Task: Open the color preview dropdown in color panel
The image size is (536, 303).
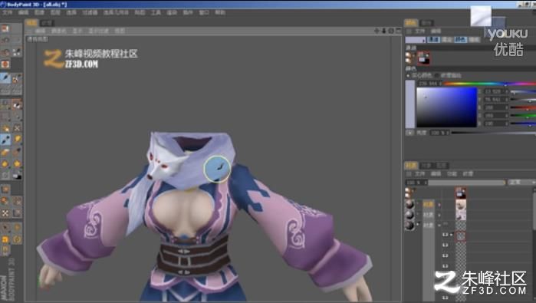Action: tap(416, 40)
